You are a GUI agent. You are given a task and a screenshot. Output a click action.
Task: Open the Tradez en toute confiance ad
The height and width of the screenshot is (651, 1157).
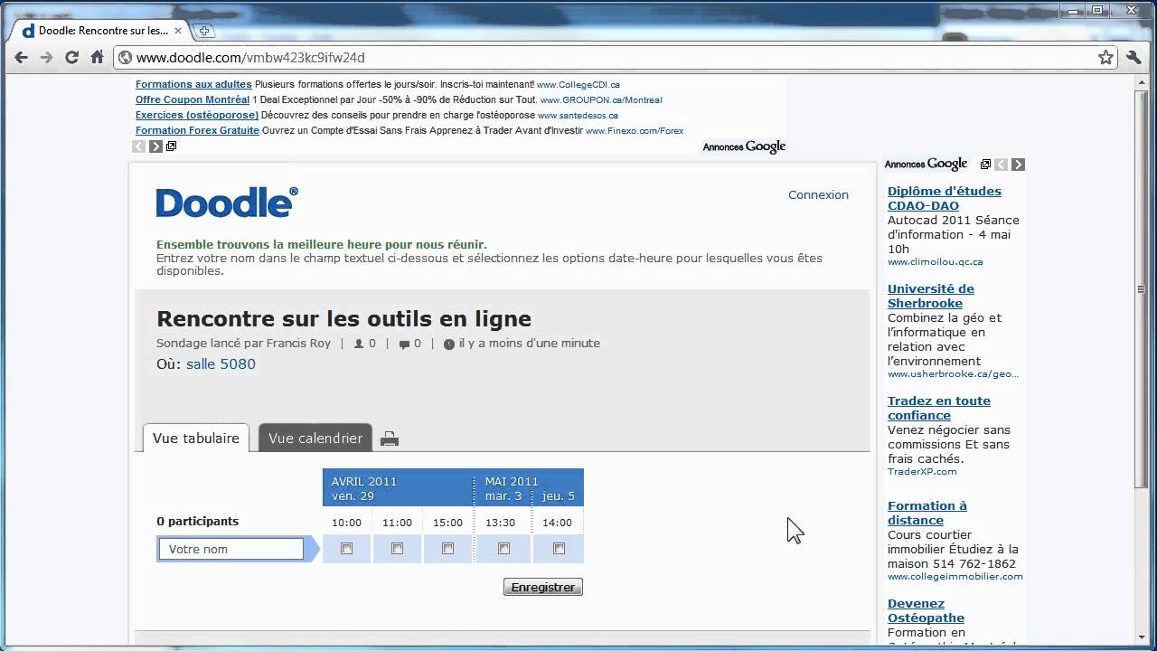pos(939,408)
